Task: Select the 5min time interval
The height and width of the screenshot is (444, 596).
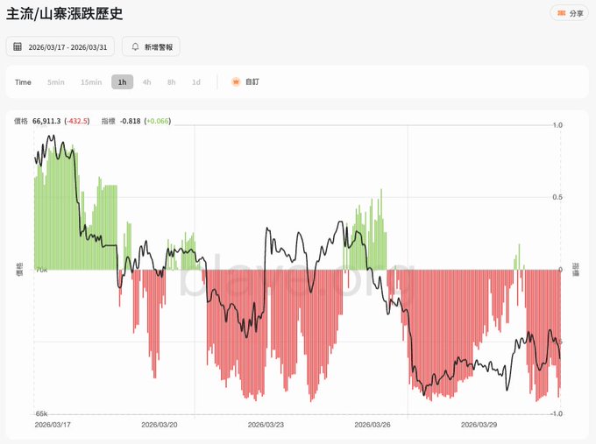Action: [56, 82]
